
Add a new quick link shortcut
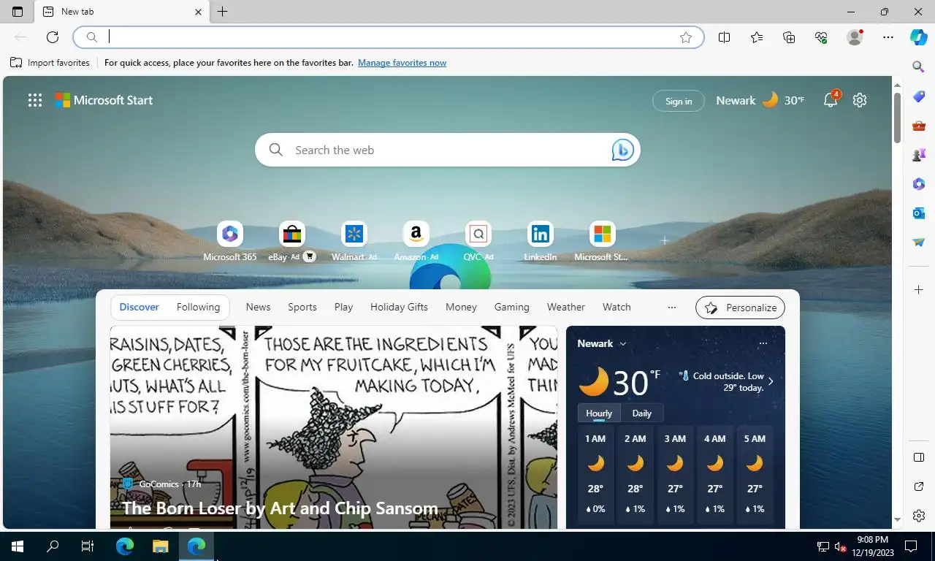pos(664,240)
